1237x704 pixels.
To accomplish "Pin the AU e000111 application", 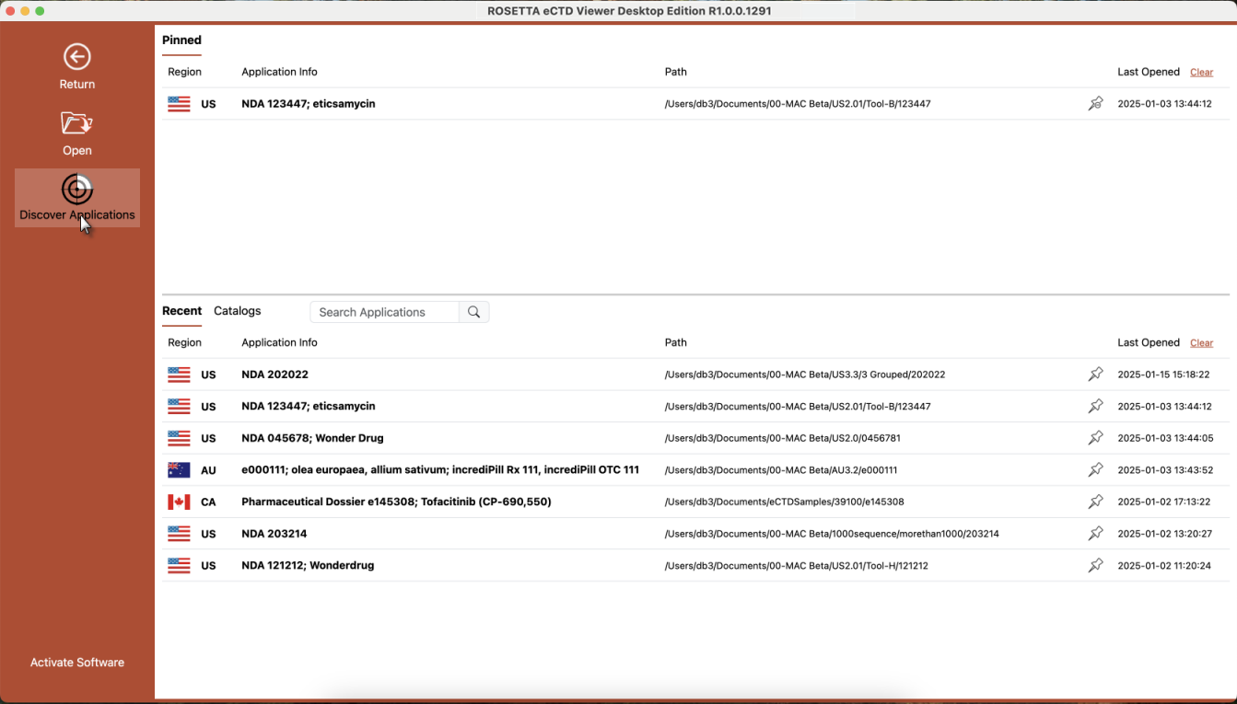I will click(1095, 470).
